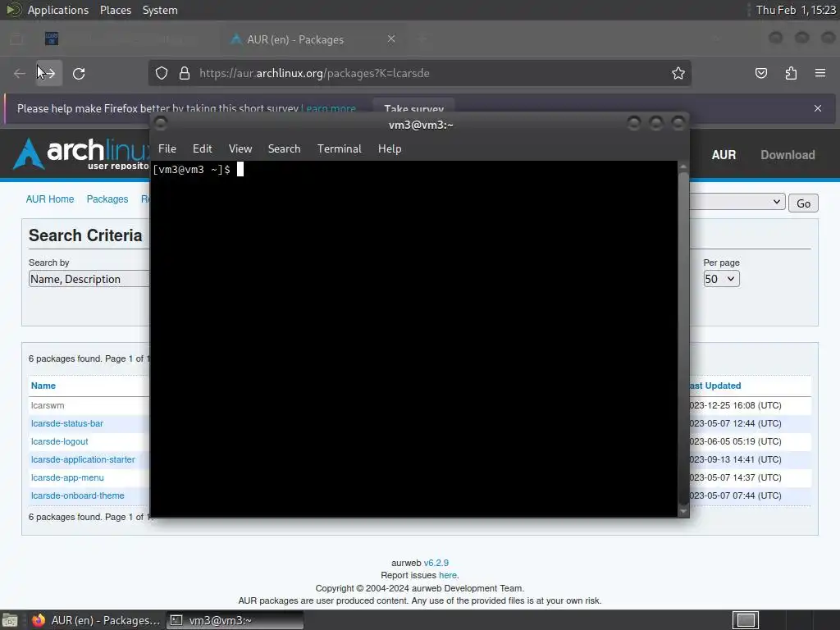Go to AUR Home
The width and height of the screenshot is (840, 630).
(50, 199)
